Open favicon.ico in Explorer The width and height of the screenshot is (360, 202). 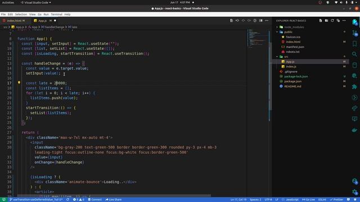293,37
